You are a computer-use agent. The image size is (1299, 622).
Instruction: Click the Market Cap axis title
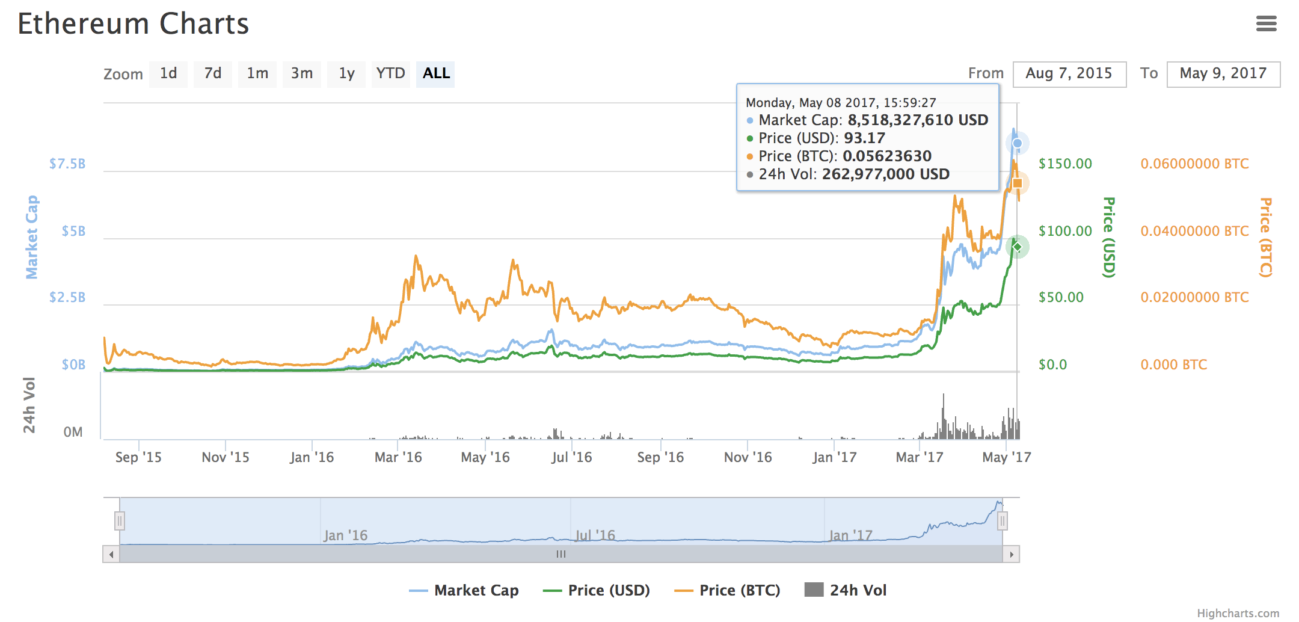click(31, 237)
